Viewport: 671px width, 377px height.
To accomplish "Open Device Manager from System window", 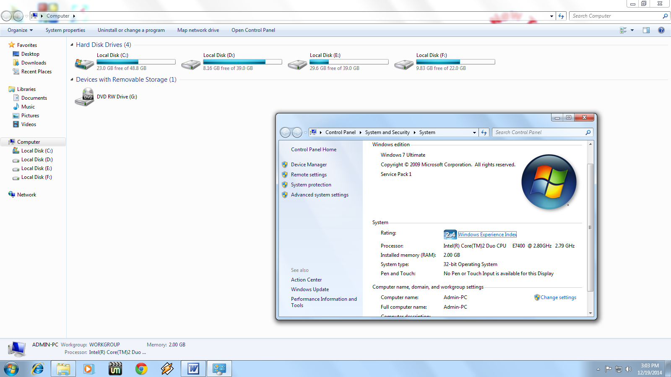I will point(309,165).
